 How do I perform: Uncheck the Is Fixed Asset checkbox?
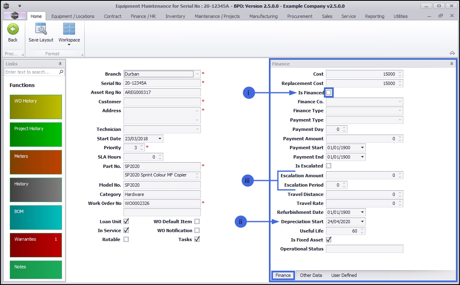pyautogui.click(x=329, y=239)
